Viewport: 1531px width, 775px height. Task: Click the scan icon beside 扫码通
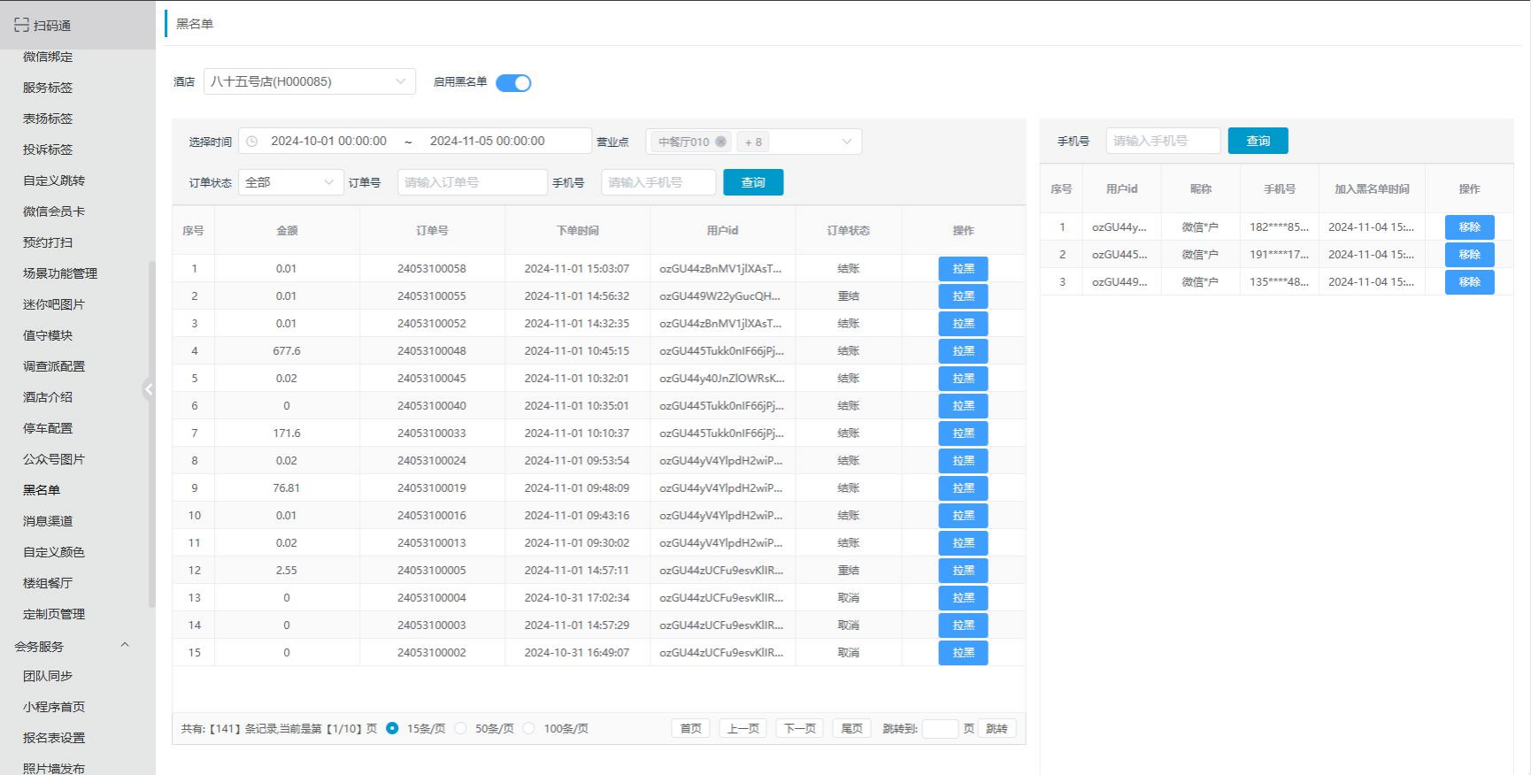[x=21, y=25]
